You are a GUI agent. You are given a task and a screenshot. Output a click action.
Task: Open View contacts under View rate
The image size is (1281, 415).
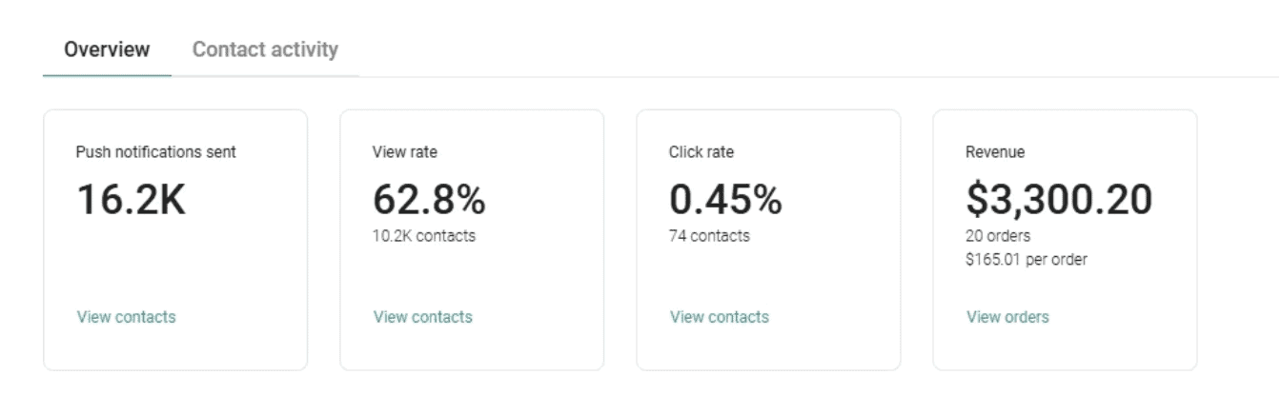point(422,317)
